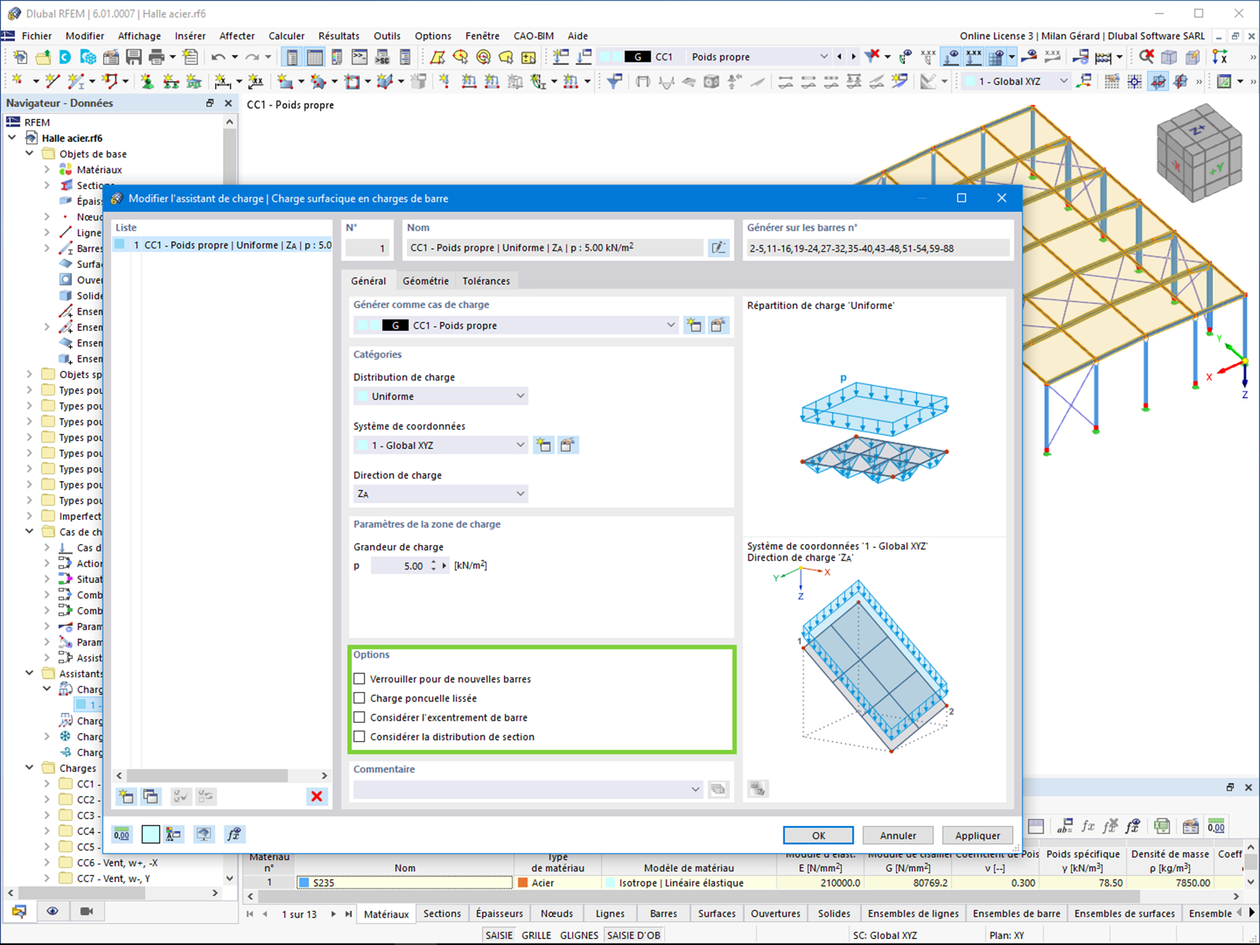Click the comment library icon beside Commentaire
Viewport: 1260px width, 945px height.
pyautogui.click(x=718, y=789)
